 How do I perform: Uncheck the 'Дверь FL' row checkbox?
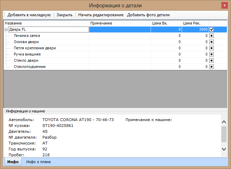pos(211,30)
